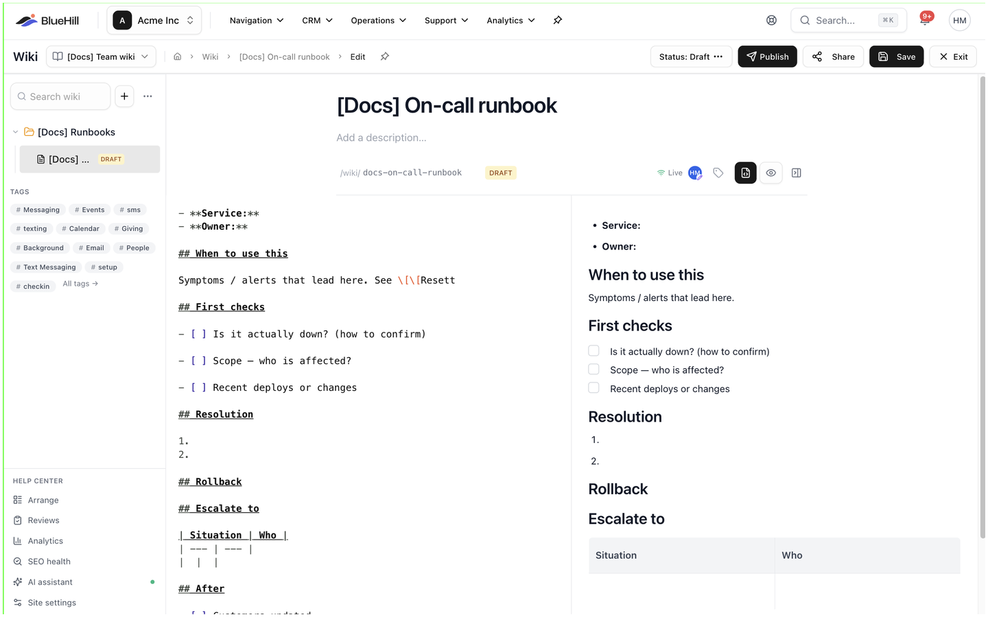Click the Share button
Image resolution: width=988 pixels, height=617 pixels.
point(834,57)
